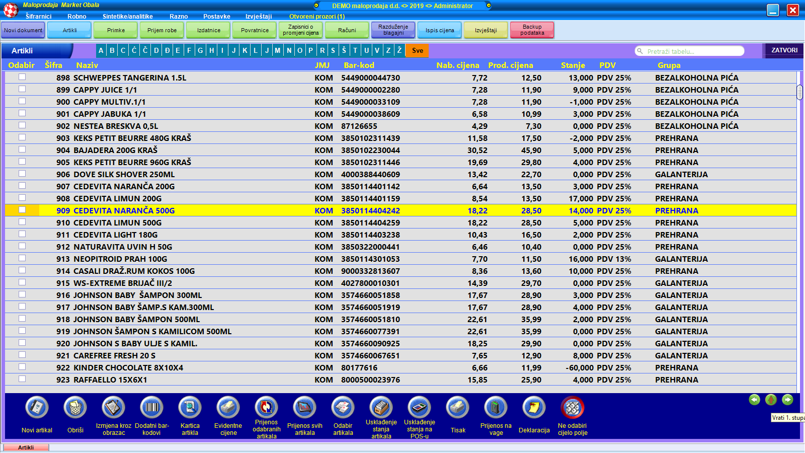Image resolution: width=805 pixels, height=453 pixels.
Task: Click the Pretraži tabelu search field
Action: tap(689, 51)
